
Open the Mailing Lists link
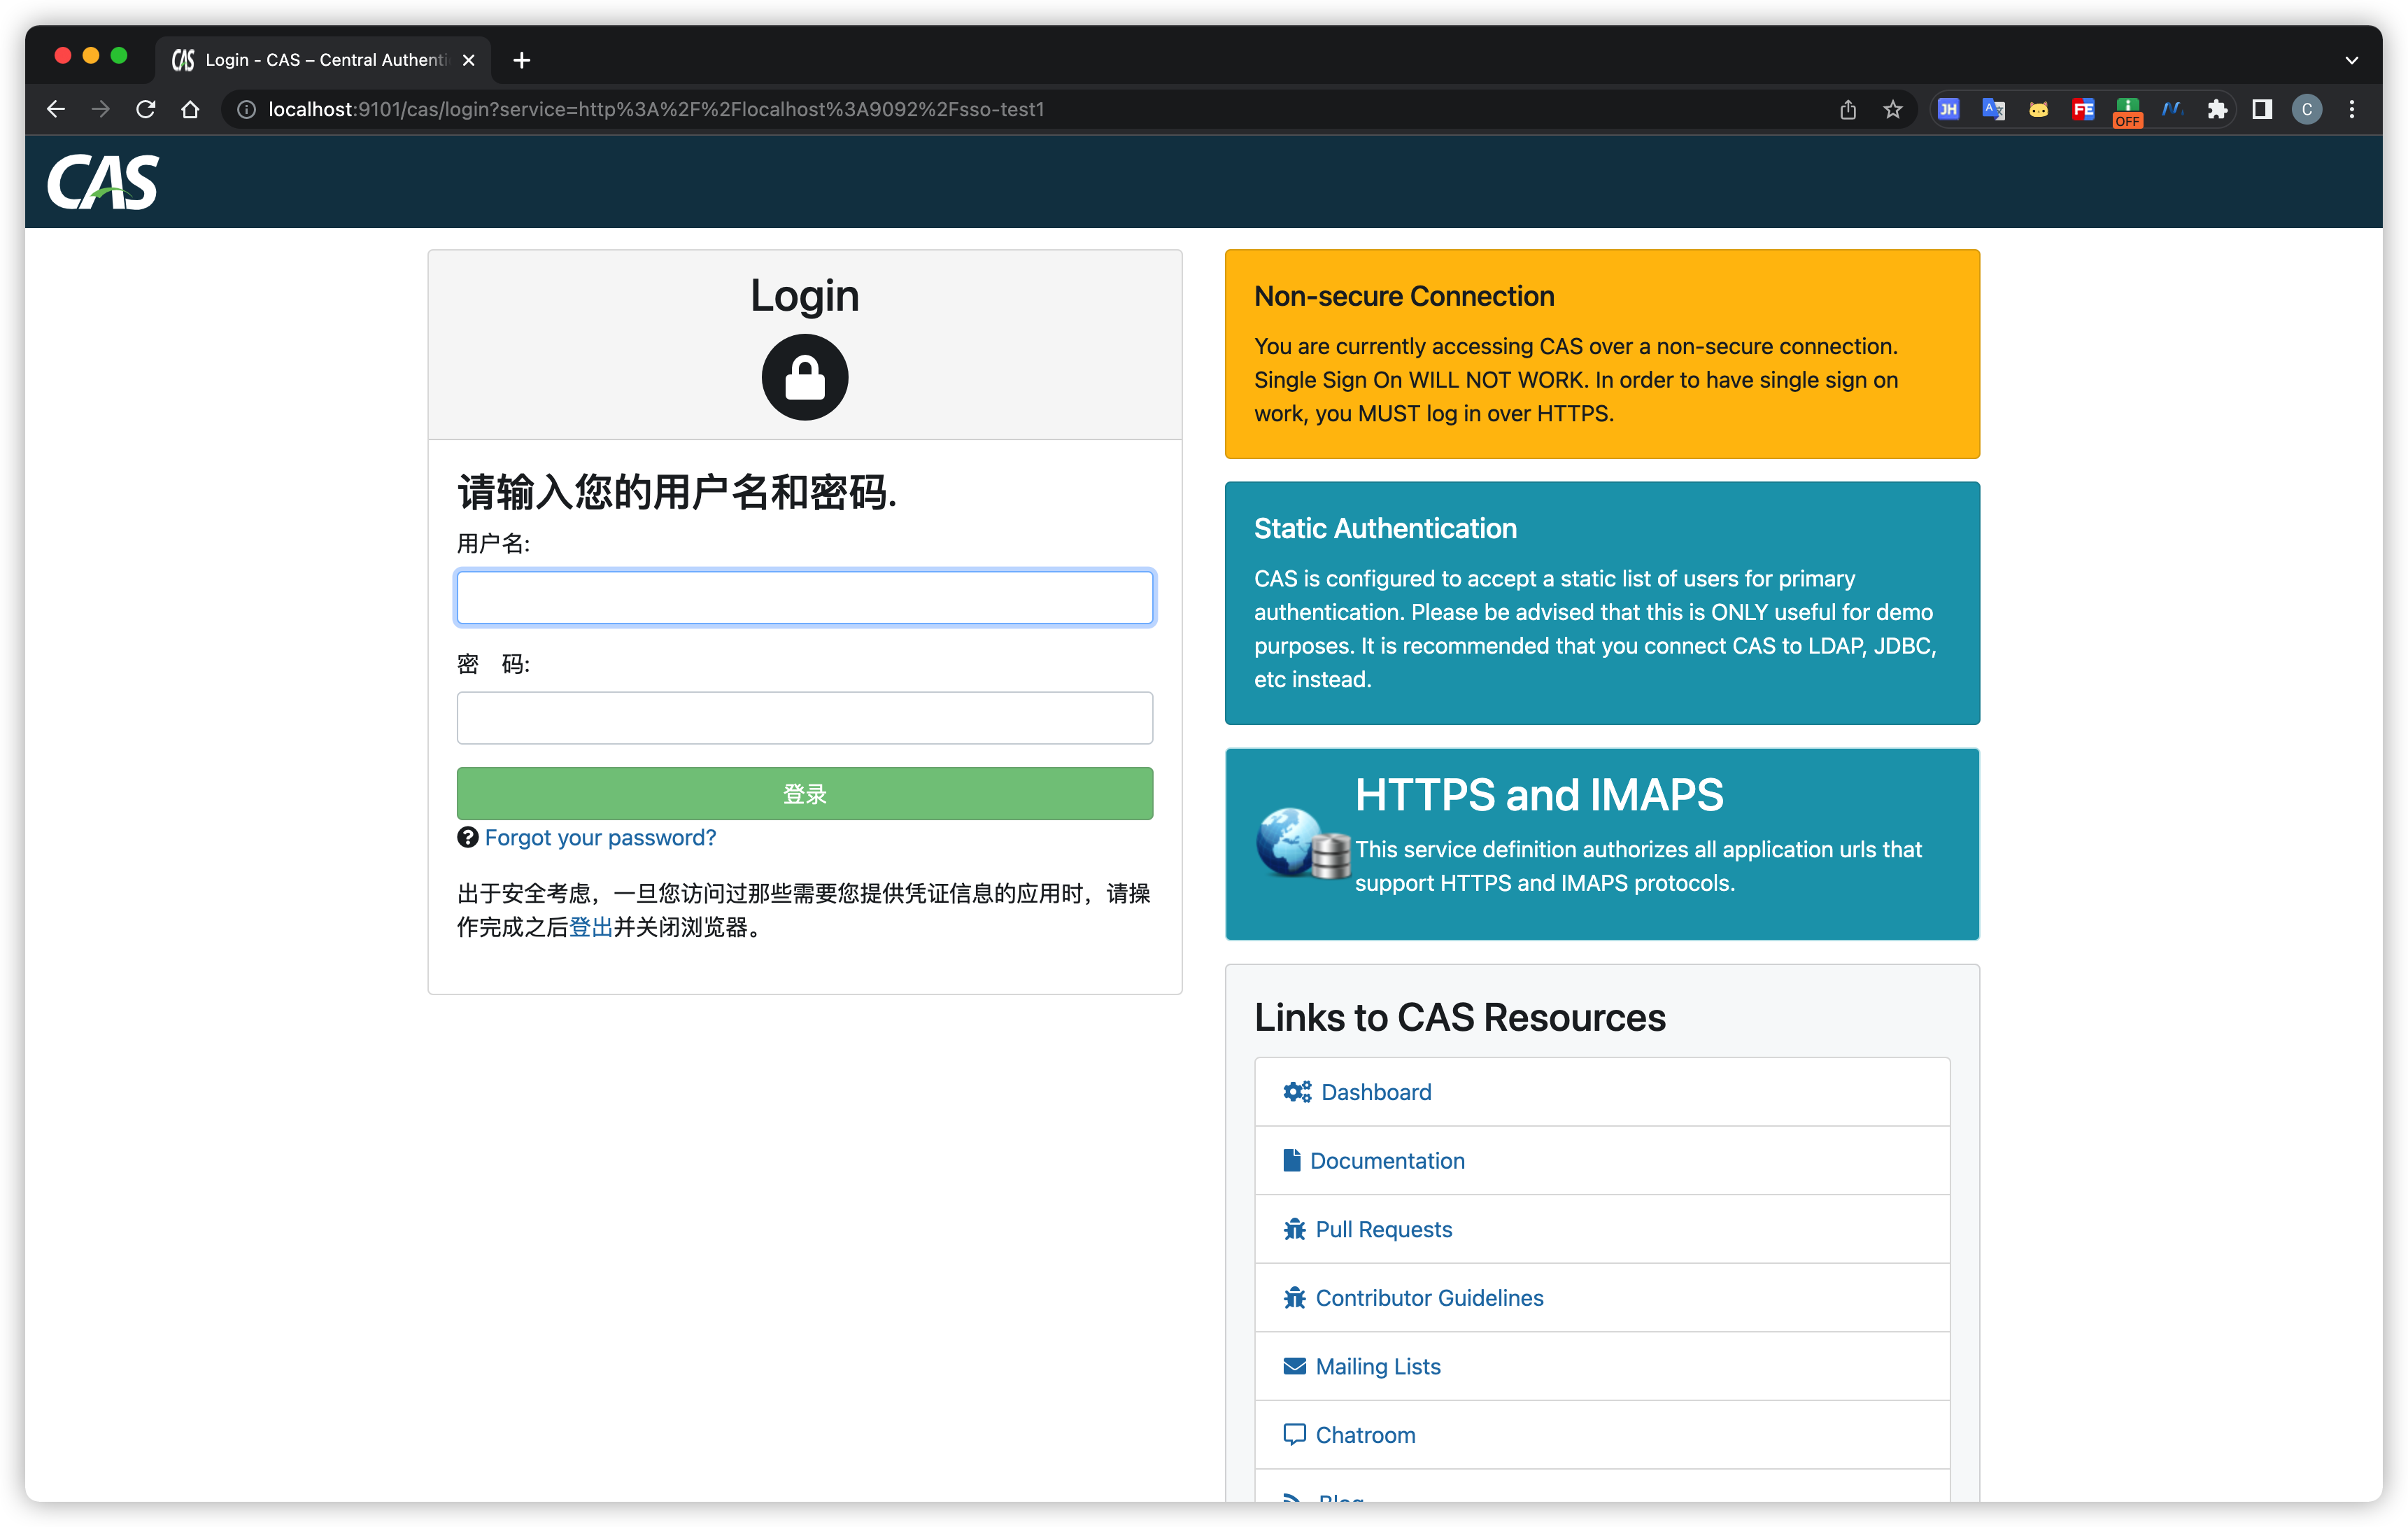tap(1377, 1366)
